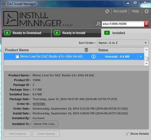Expand the arrow beside Uninstall - 8.4 MB
Image resolution: width=151 pixels, height=140 pixels.
(141, 57)
